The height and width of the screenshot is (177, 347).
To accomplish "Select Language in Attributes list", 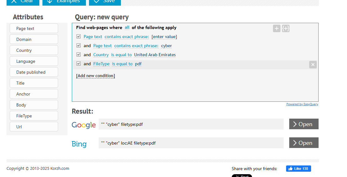I will (34, 61).
